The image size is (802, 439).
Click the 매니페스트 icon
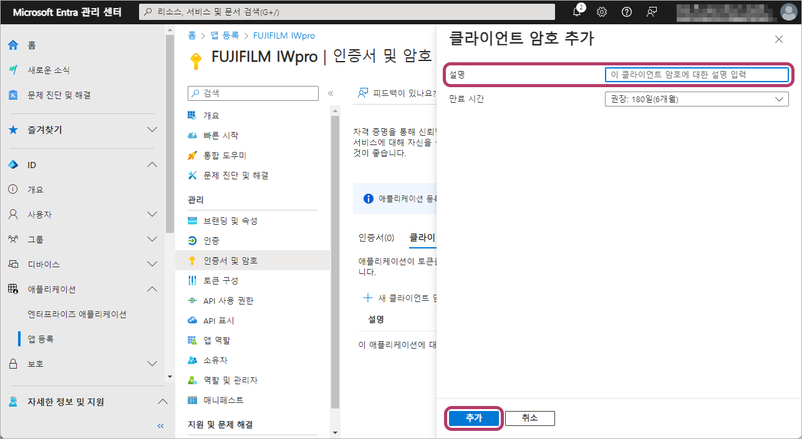point(192,400)
